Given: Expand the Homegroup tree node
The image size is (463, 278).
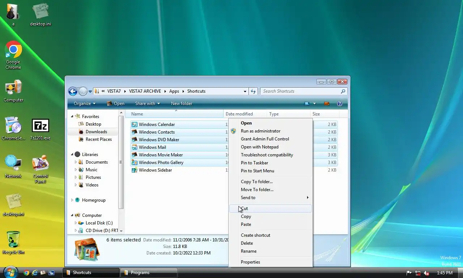Looking at the screenshot, I should tap(72, 200).
